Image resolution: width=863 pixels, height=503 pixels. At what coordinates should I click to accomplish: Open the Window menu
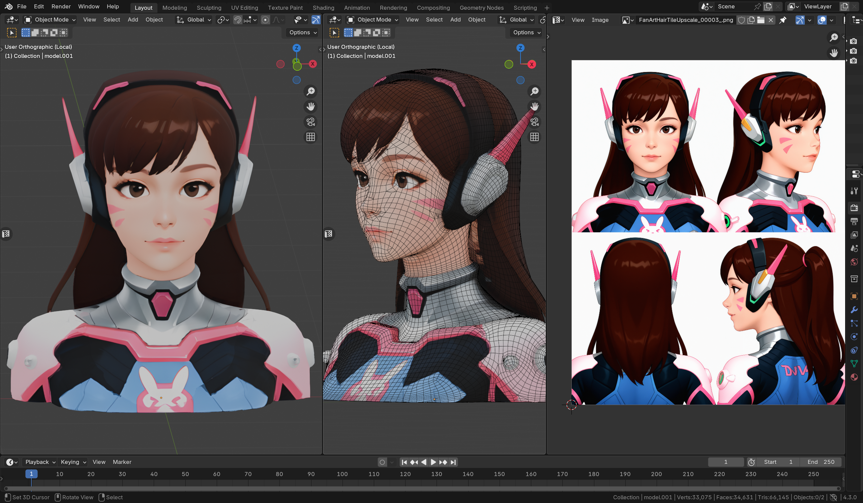(89, 6)
